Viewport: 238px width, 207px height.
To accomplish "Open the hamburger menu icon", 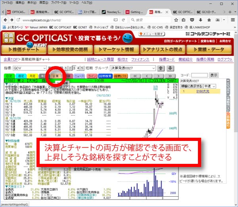I will [x=233, y=20].
